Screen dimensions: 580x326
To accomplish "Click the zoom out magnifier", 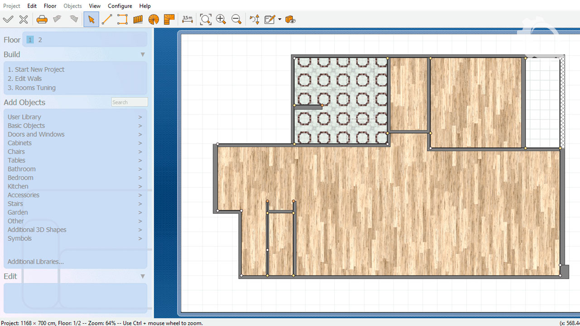I will 236,19.
